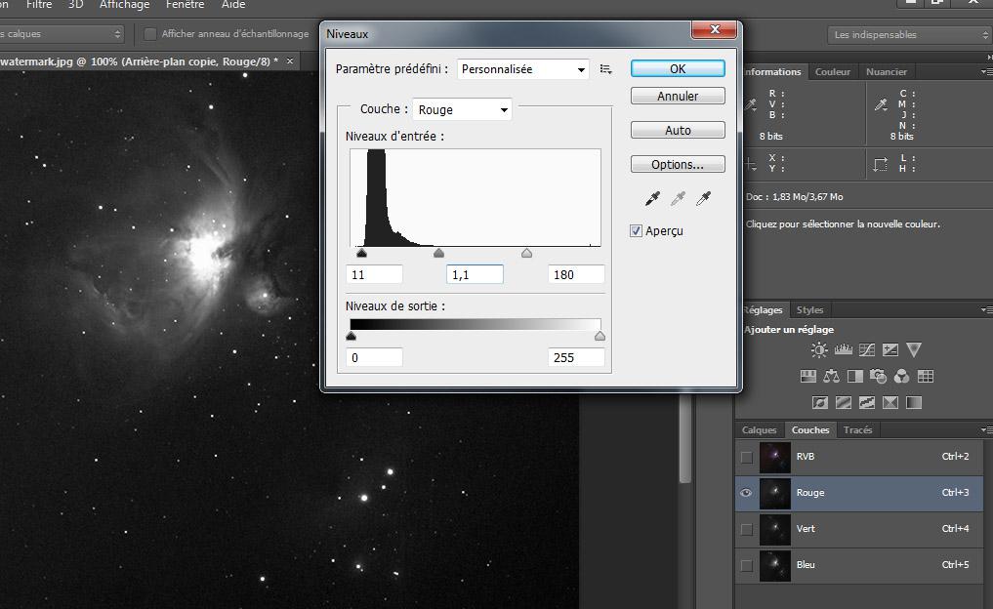Screen dimensions: 993x609
Task: Click the Annuler button
Action: (x=678, y=97)
